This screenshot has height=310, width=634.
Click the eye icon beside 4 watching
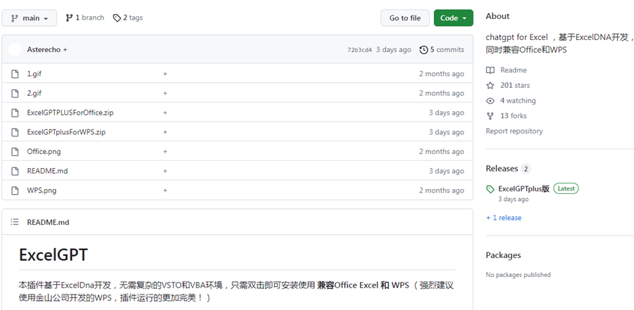click(490, 101)
